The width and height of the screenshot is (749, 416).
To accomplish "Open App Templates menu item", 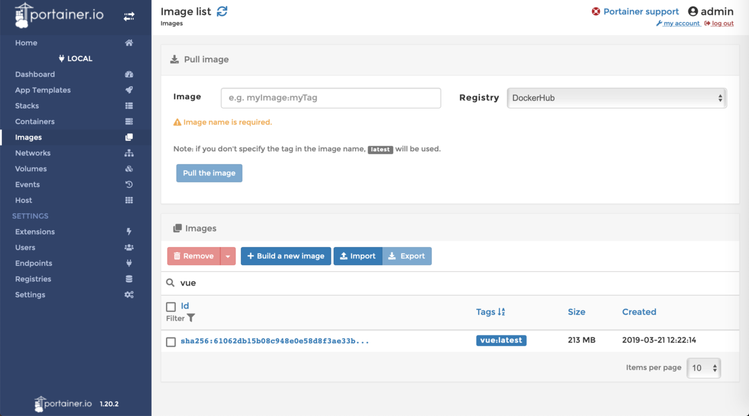I will click(43, 90).
